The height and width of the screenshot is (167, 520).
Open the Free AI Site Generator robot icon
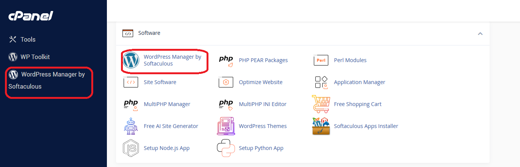tap(131, 126)
